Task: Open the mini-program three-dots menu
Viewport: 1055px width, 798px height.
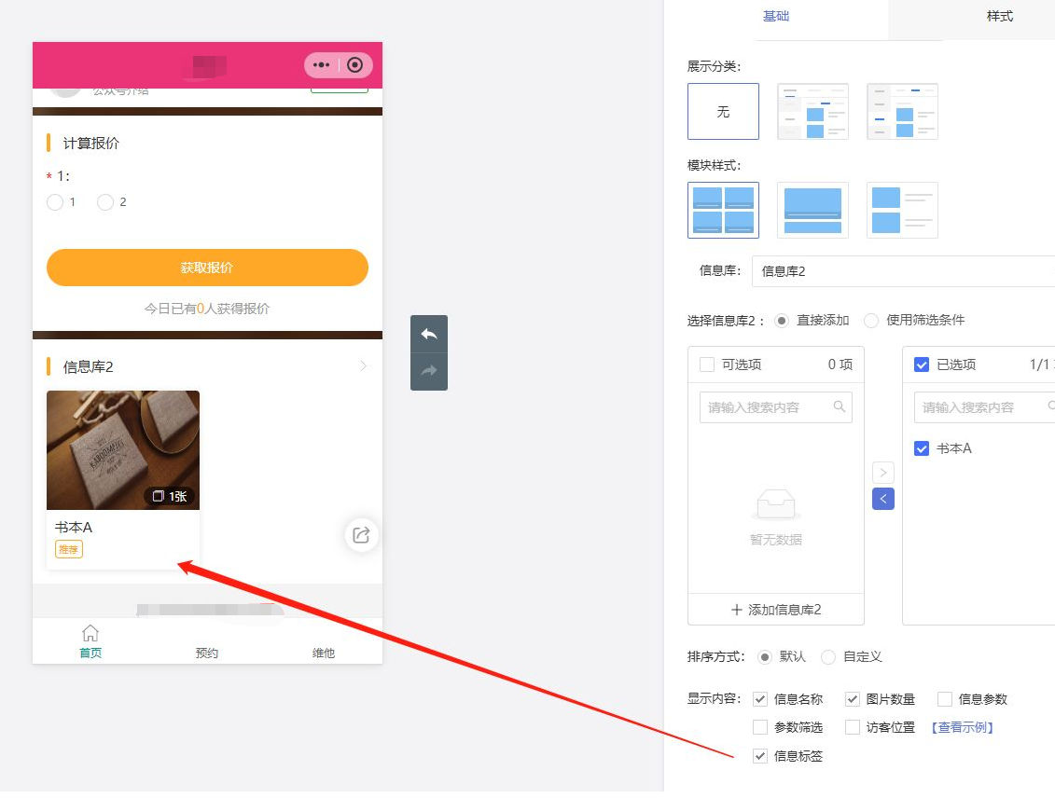Action: [x=322, y=65]
